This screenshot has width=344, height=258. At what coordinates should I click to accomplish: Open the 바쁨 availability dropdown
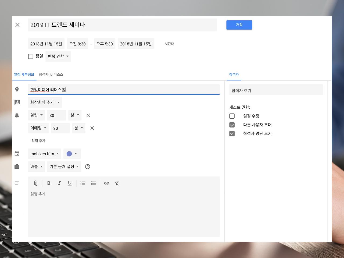pyautogui.click(x=36, y=167)
